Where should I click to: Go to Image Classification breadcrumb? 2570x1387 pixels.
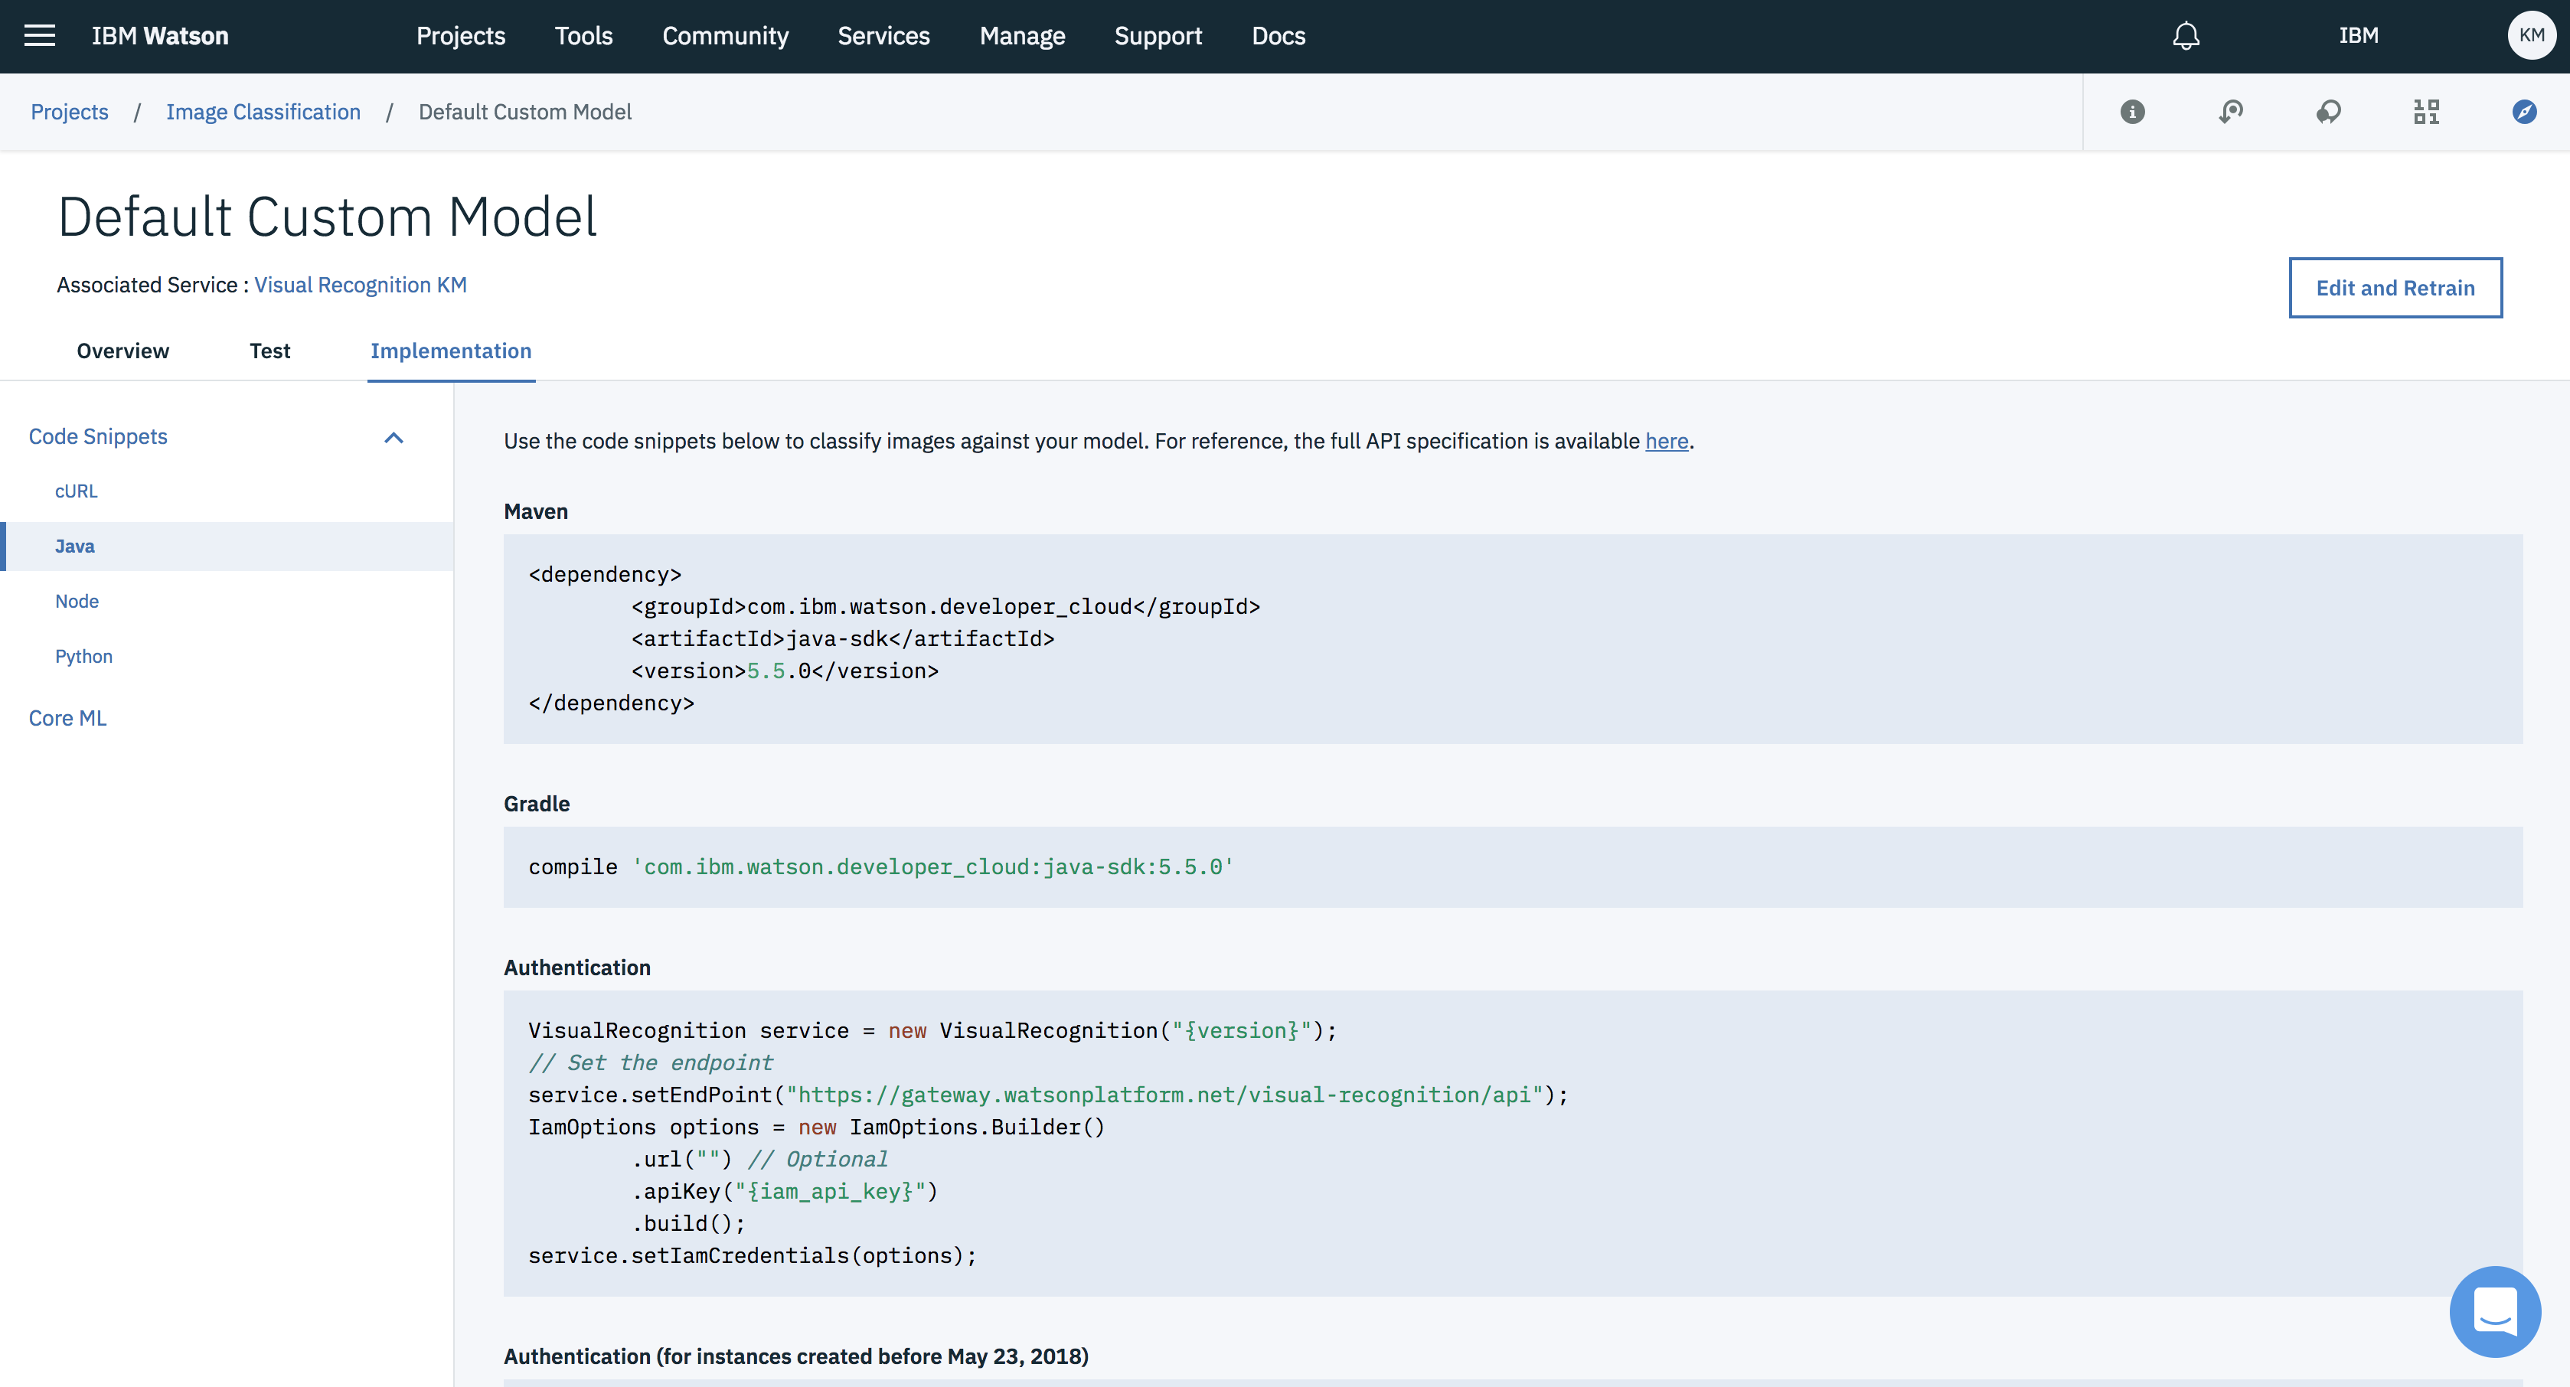263,112
